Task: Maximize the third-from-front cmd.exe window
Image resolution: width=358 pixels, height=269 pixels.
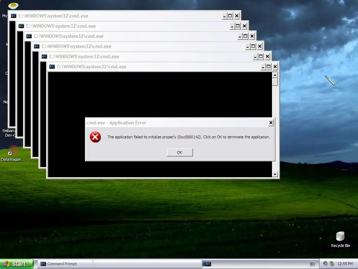Action: (253, 47)
